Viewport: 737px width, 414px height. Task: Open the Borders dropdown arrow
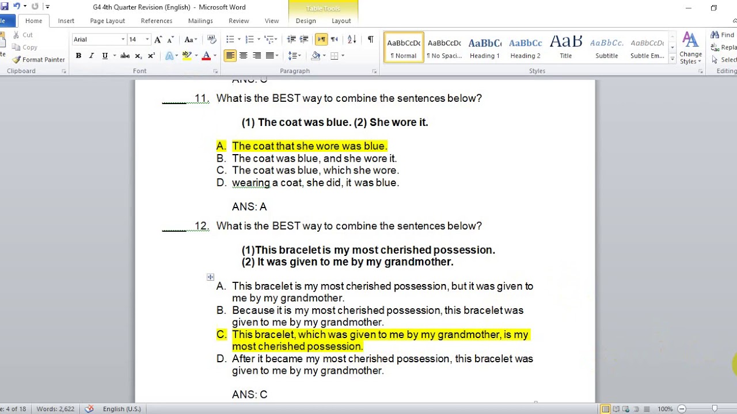click(x=343, y=56)
